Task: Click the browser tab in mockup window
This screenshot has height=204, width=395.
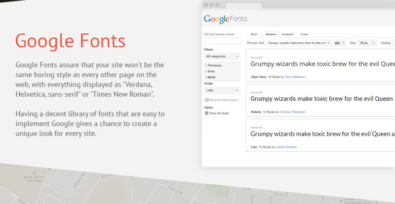Action: point(243,5)
